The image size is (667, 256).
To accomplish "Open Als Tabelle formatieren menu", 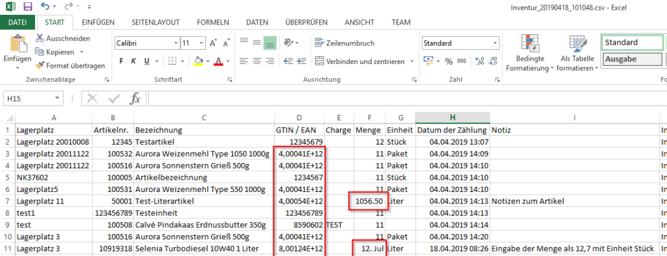I will pyautogui.click(x=577, y=52).
